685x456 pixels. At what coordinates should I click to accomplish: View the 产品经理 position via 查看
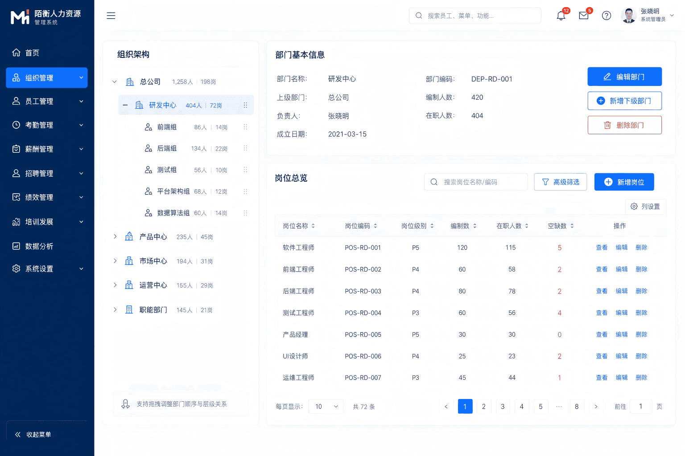(x=602, y=334)
